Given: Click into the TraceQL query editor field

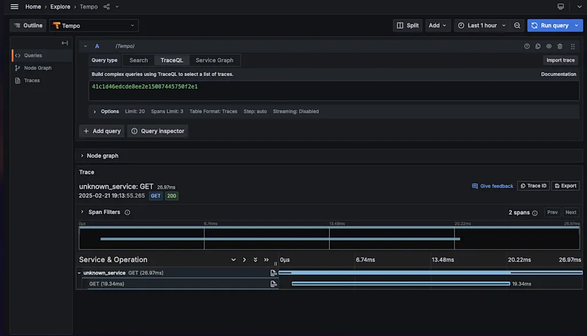Looking at the screenshot, I should click(334, 91).
